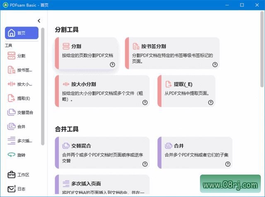Screen dimensions: 265x197
Task: Open the 交替混合 card title
Action: pyautogui.click(x=81, y=146)
